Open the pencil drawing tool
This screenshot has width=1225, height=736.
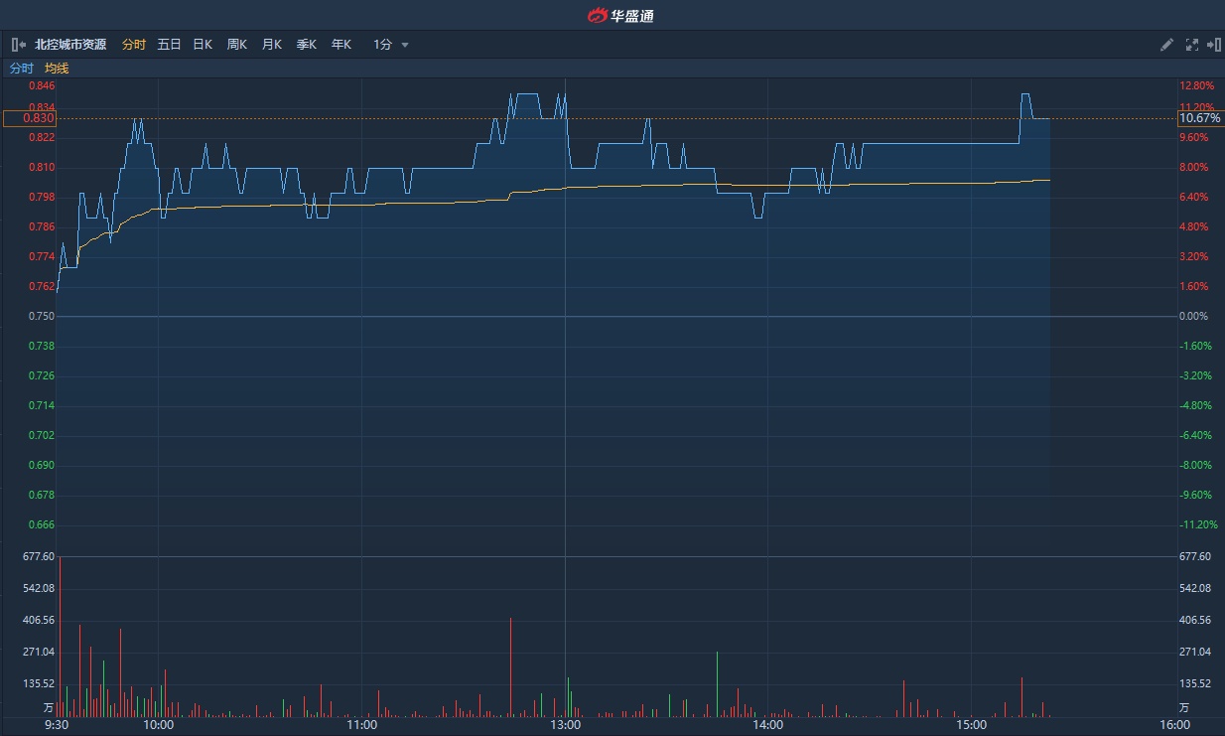(1167, 45)
